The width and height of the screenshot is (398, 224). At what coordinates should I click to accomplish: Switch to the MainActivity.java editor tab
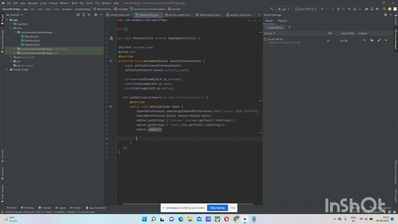tap(148, 15)
